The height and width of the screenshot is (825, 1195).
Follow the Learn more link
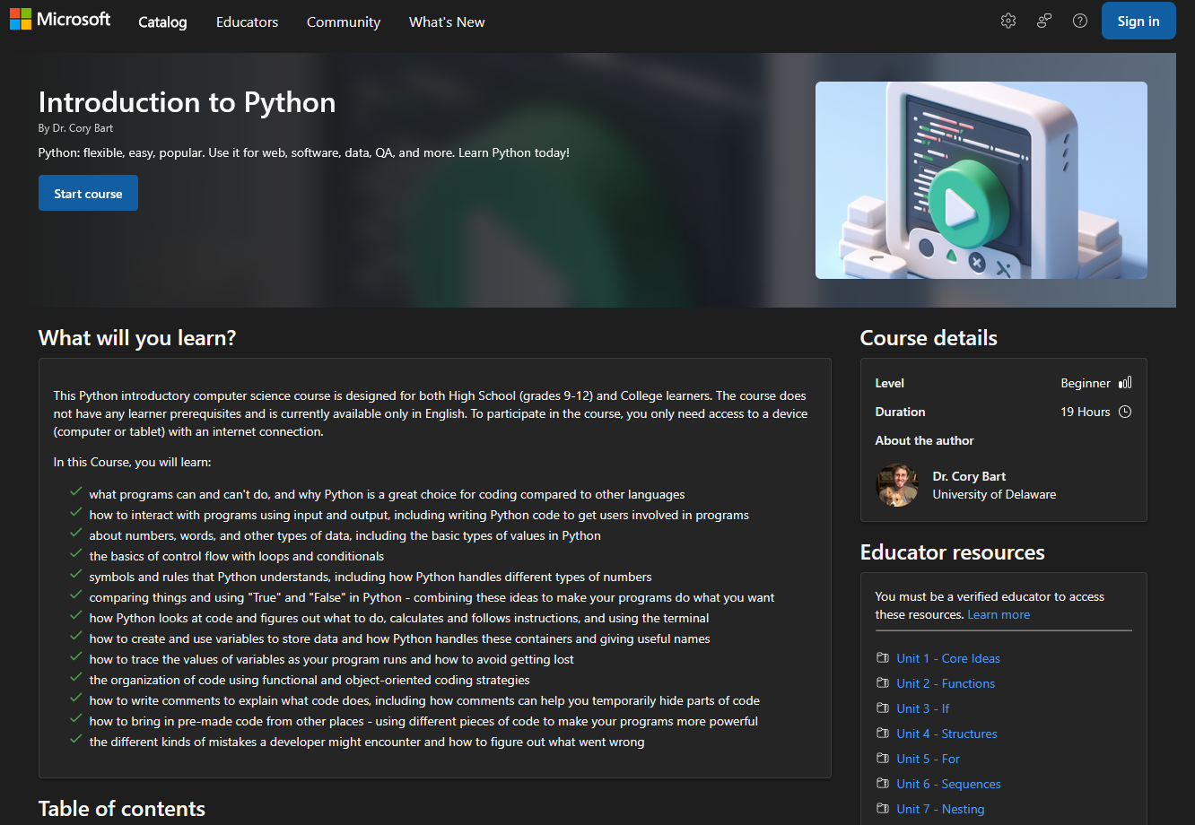point(999,614)
